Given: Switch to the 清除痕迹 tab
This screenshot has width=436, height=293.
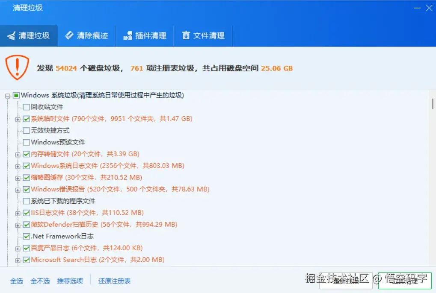Looking at the screenshot, I should 87,35.
